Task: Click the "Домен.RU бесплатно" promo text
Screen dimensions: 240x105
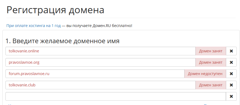Action: click(x=112, y=26)
